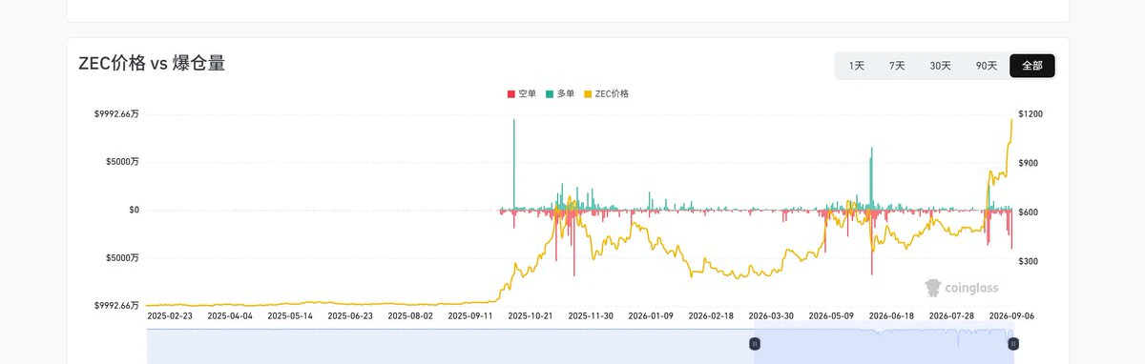This screenshot has width=1145, height=364.
Task: Click the selected zoom range area
Action: (x=884, y=347)
